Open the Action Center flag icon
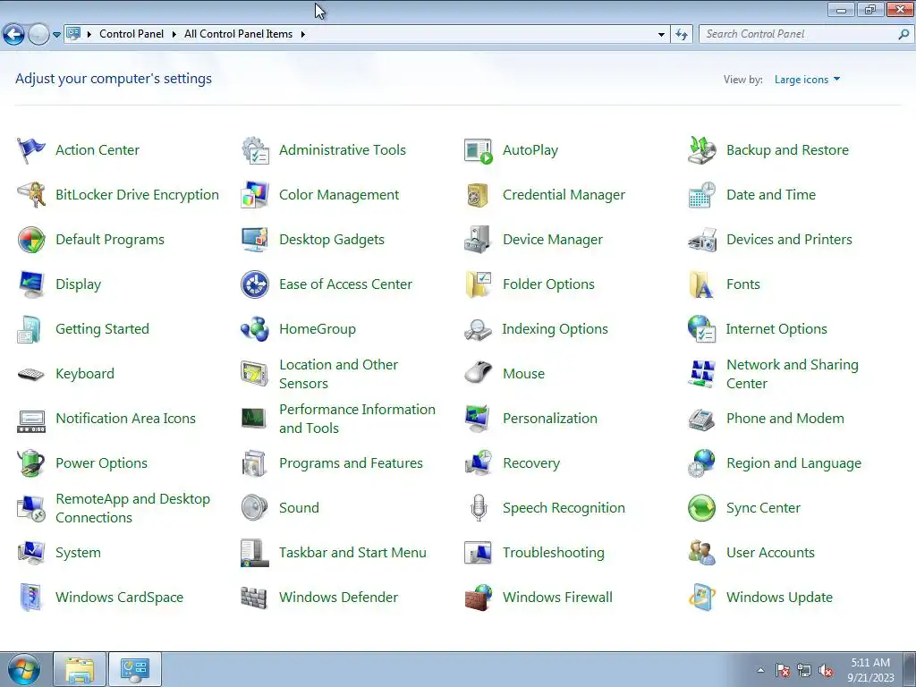 [31, 150]
